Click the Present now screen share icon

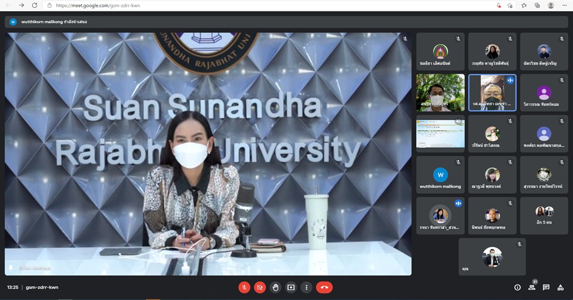(290, 287)
